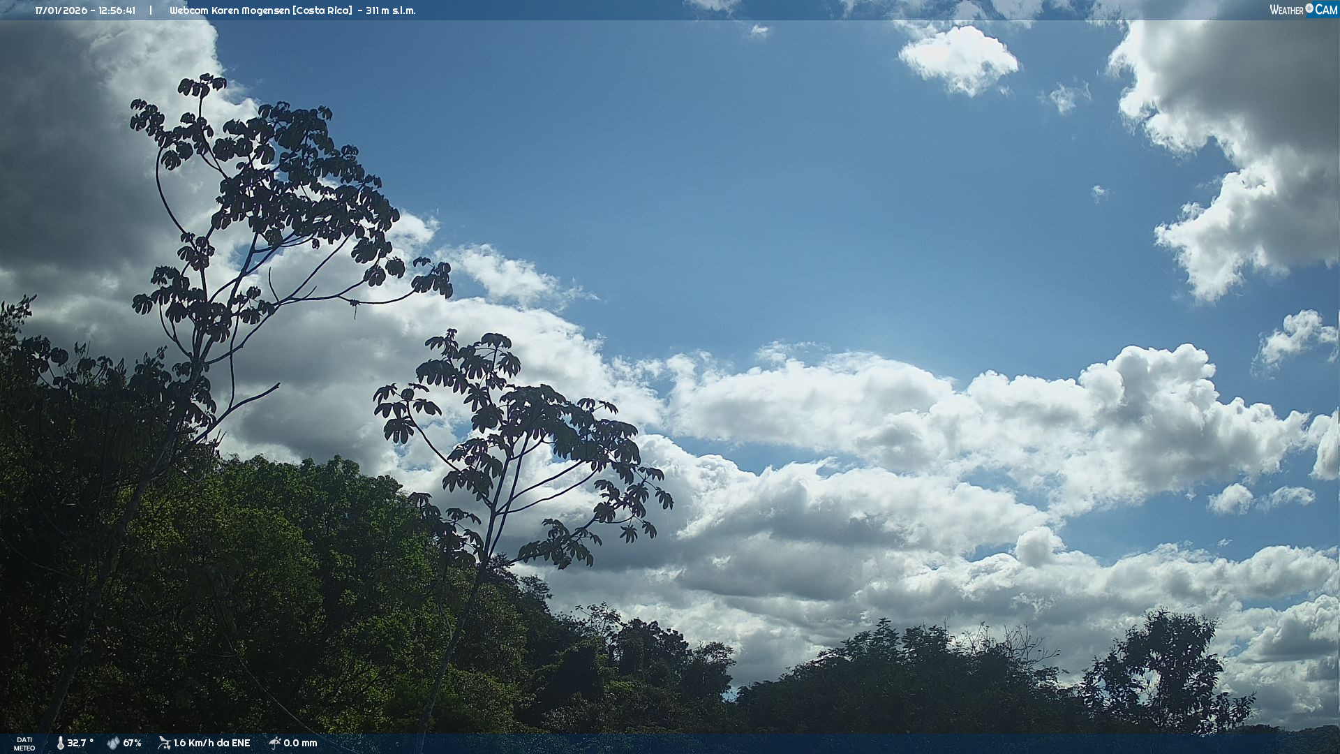Click the 311 m s.l.m. altitude text
Image resolution: width=1340 pixels, height=754 pixels.
[390, 10]
